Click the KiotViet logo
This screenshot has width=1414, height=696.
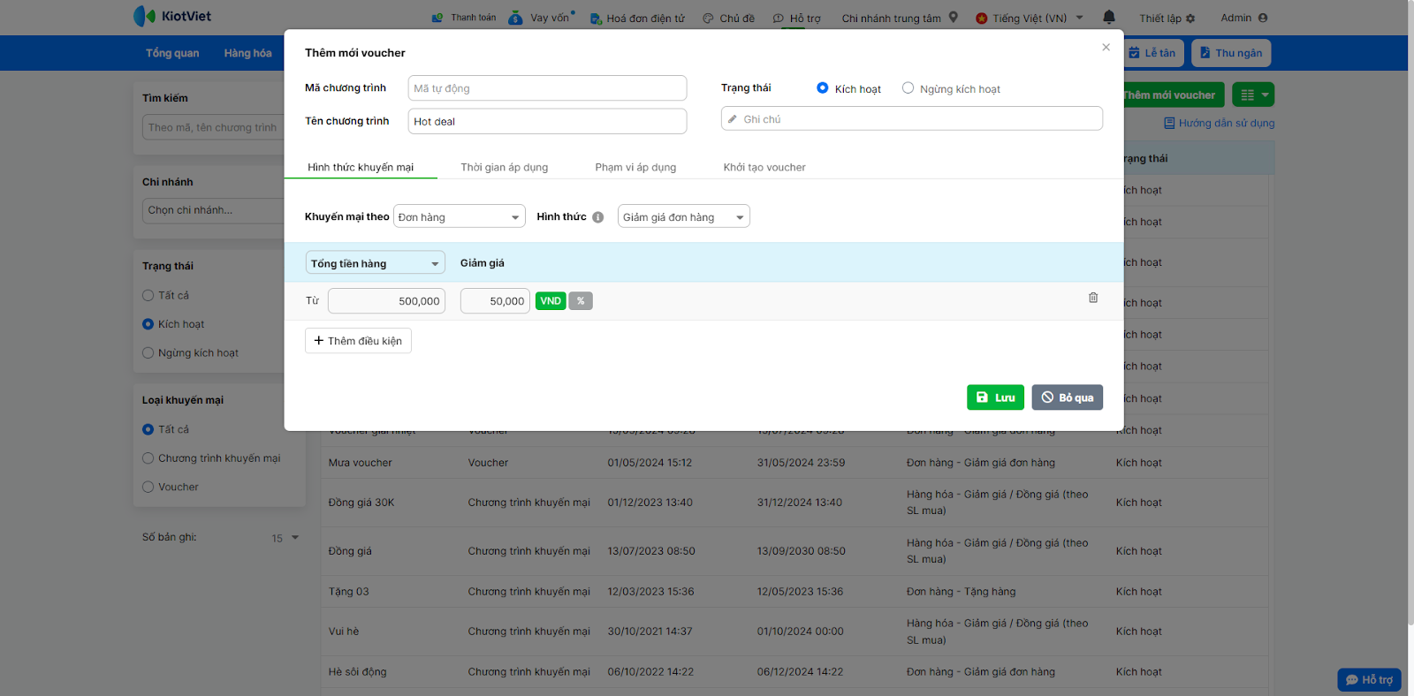pyautogui.click(x=172, y=16)
